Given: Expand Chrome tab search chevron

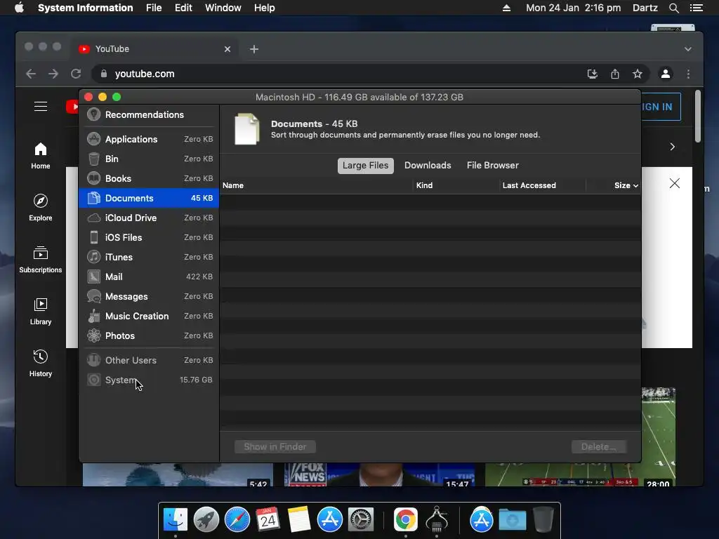Looking at the screenshot, I should 688,49.
